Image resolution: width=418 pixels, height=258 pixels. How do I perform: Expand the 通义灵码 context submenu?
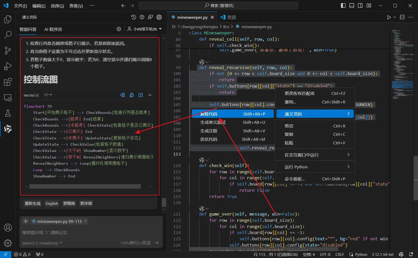point(315,114)
